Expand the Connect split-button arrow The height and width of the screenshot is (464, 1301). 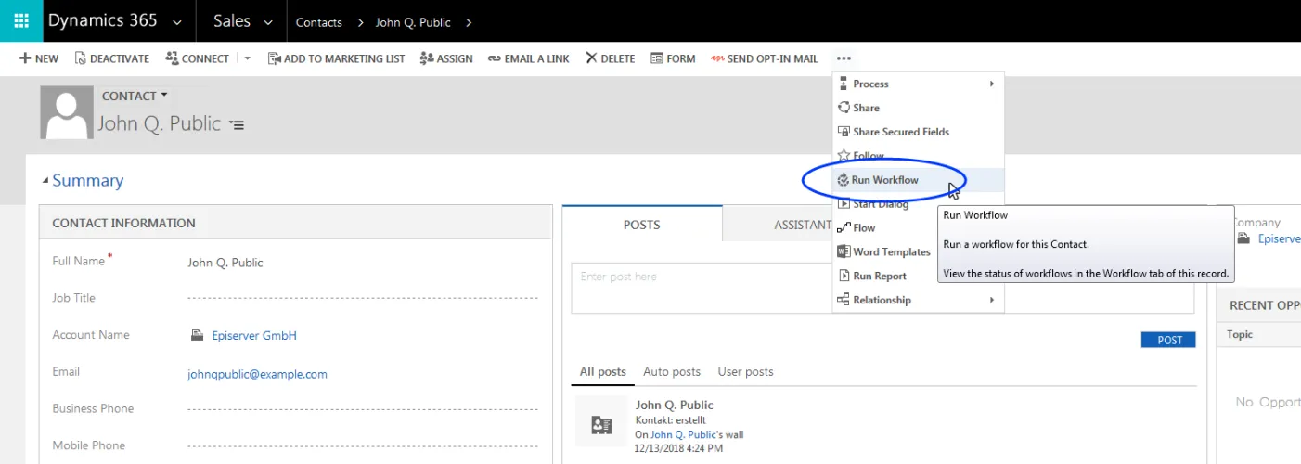(x=248, y=58)
